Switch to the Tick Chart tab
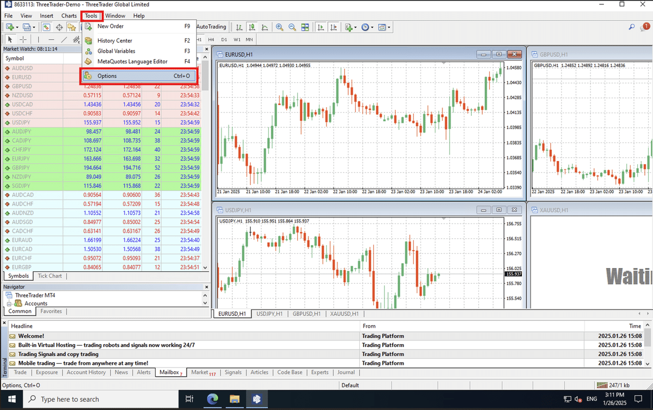The height and width of the screenshot is (410, 653). [50, 276]
